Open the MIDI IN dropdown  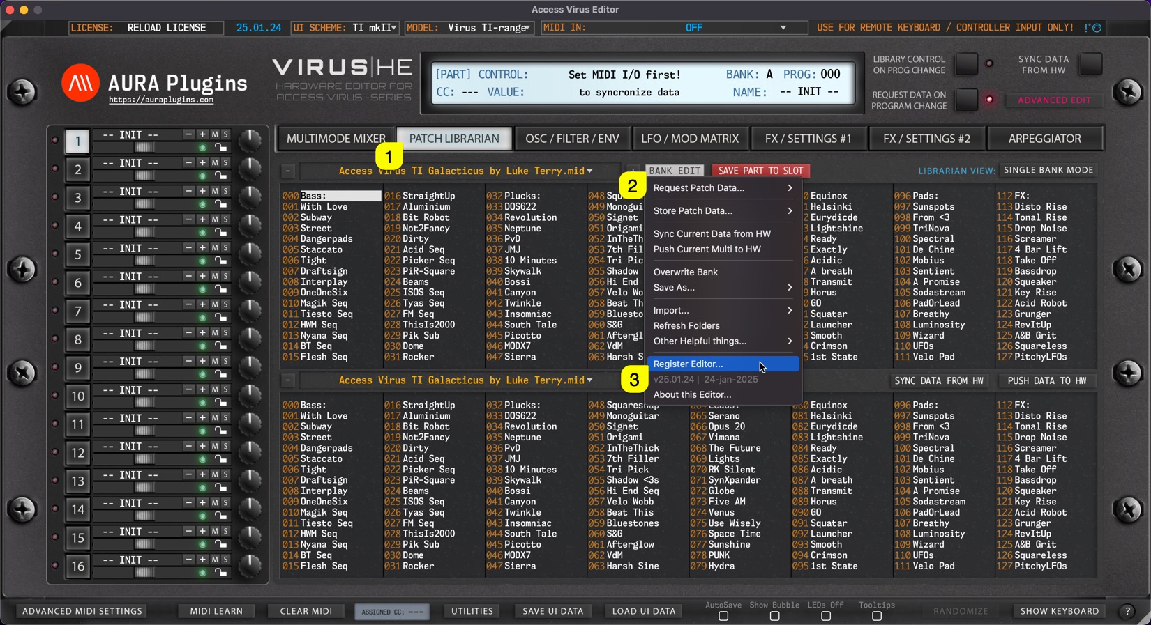(x=783, y=28)
